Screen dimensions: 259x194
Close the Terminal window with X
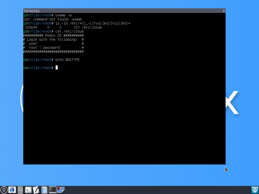(224, 11)
